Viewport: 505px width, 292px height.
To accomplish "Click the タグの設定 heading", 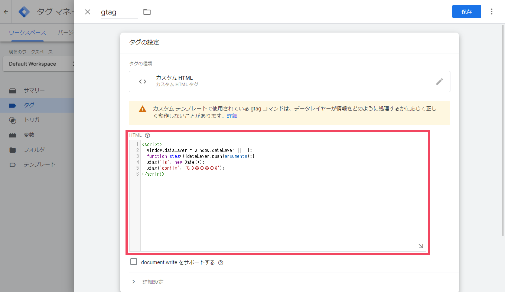I will [144, 42].
